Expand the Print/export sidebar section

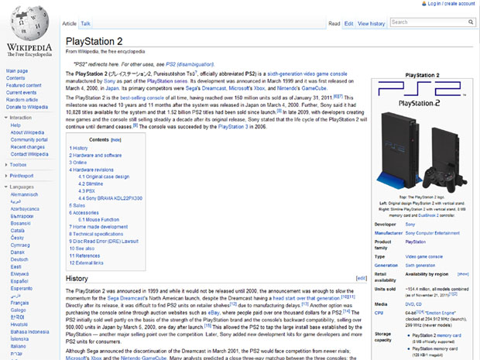click(6, 176)
